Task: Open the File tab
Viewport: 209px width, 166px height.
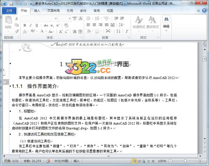Action: point(9,11)
